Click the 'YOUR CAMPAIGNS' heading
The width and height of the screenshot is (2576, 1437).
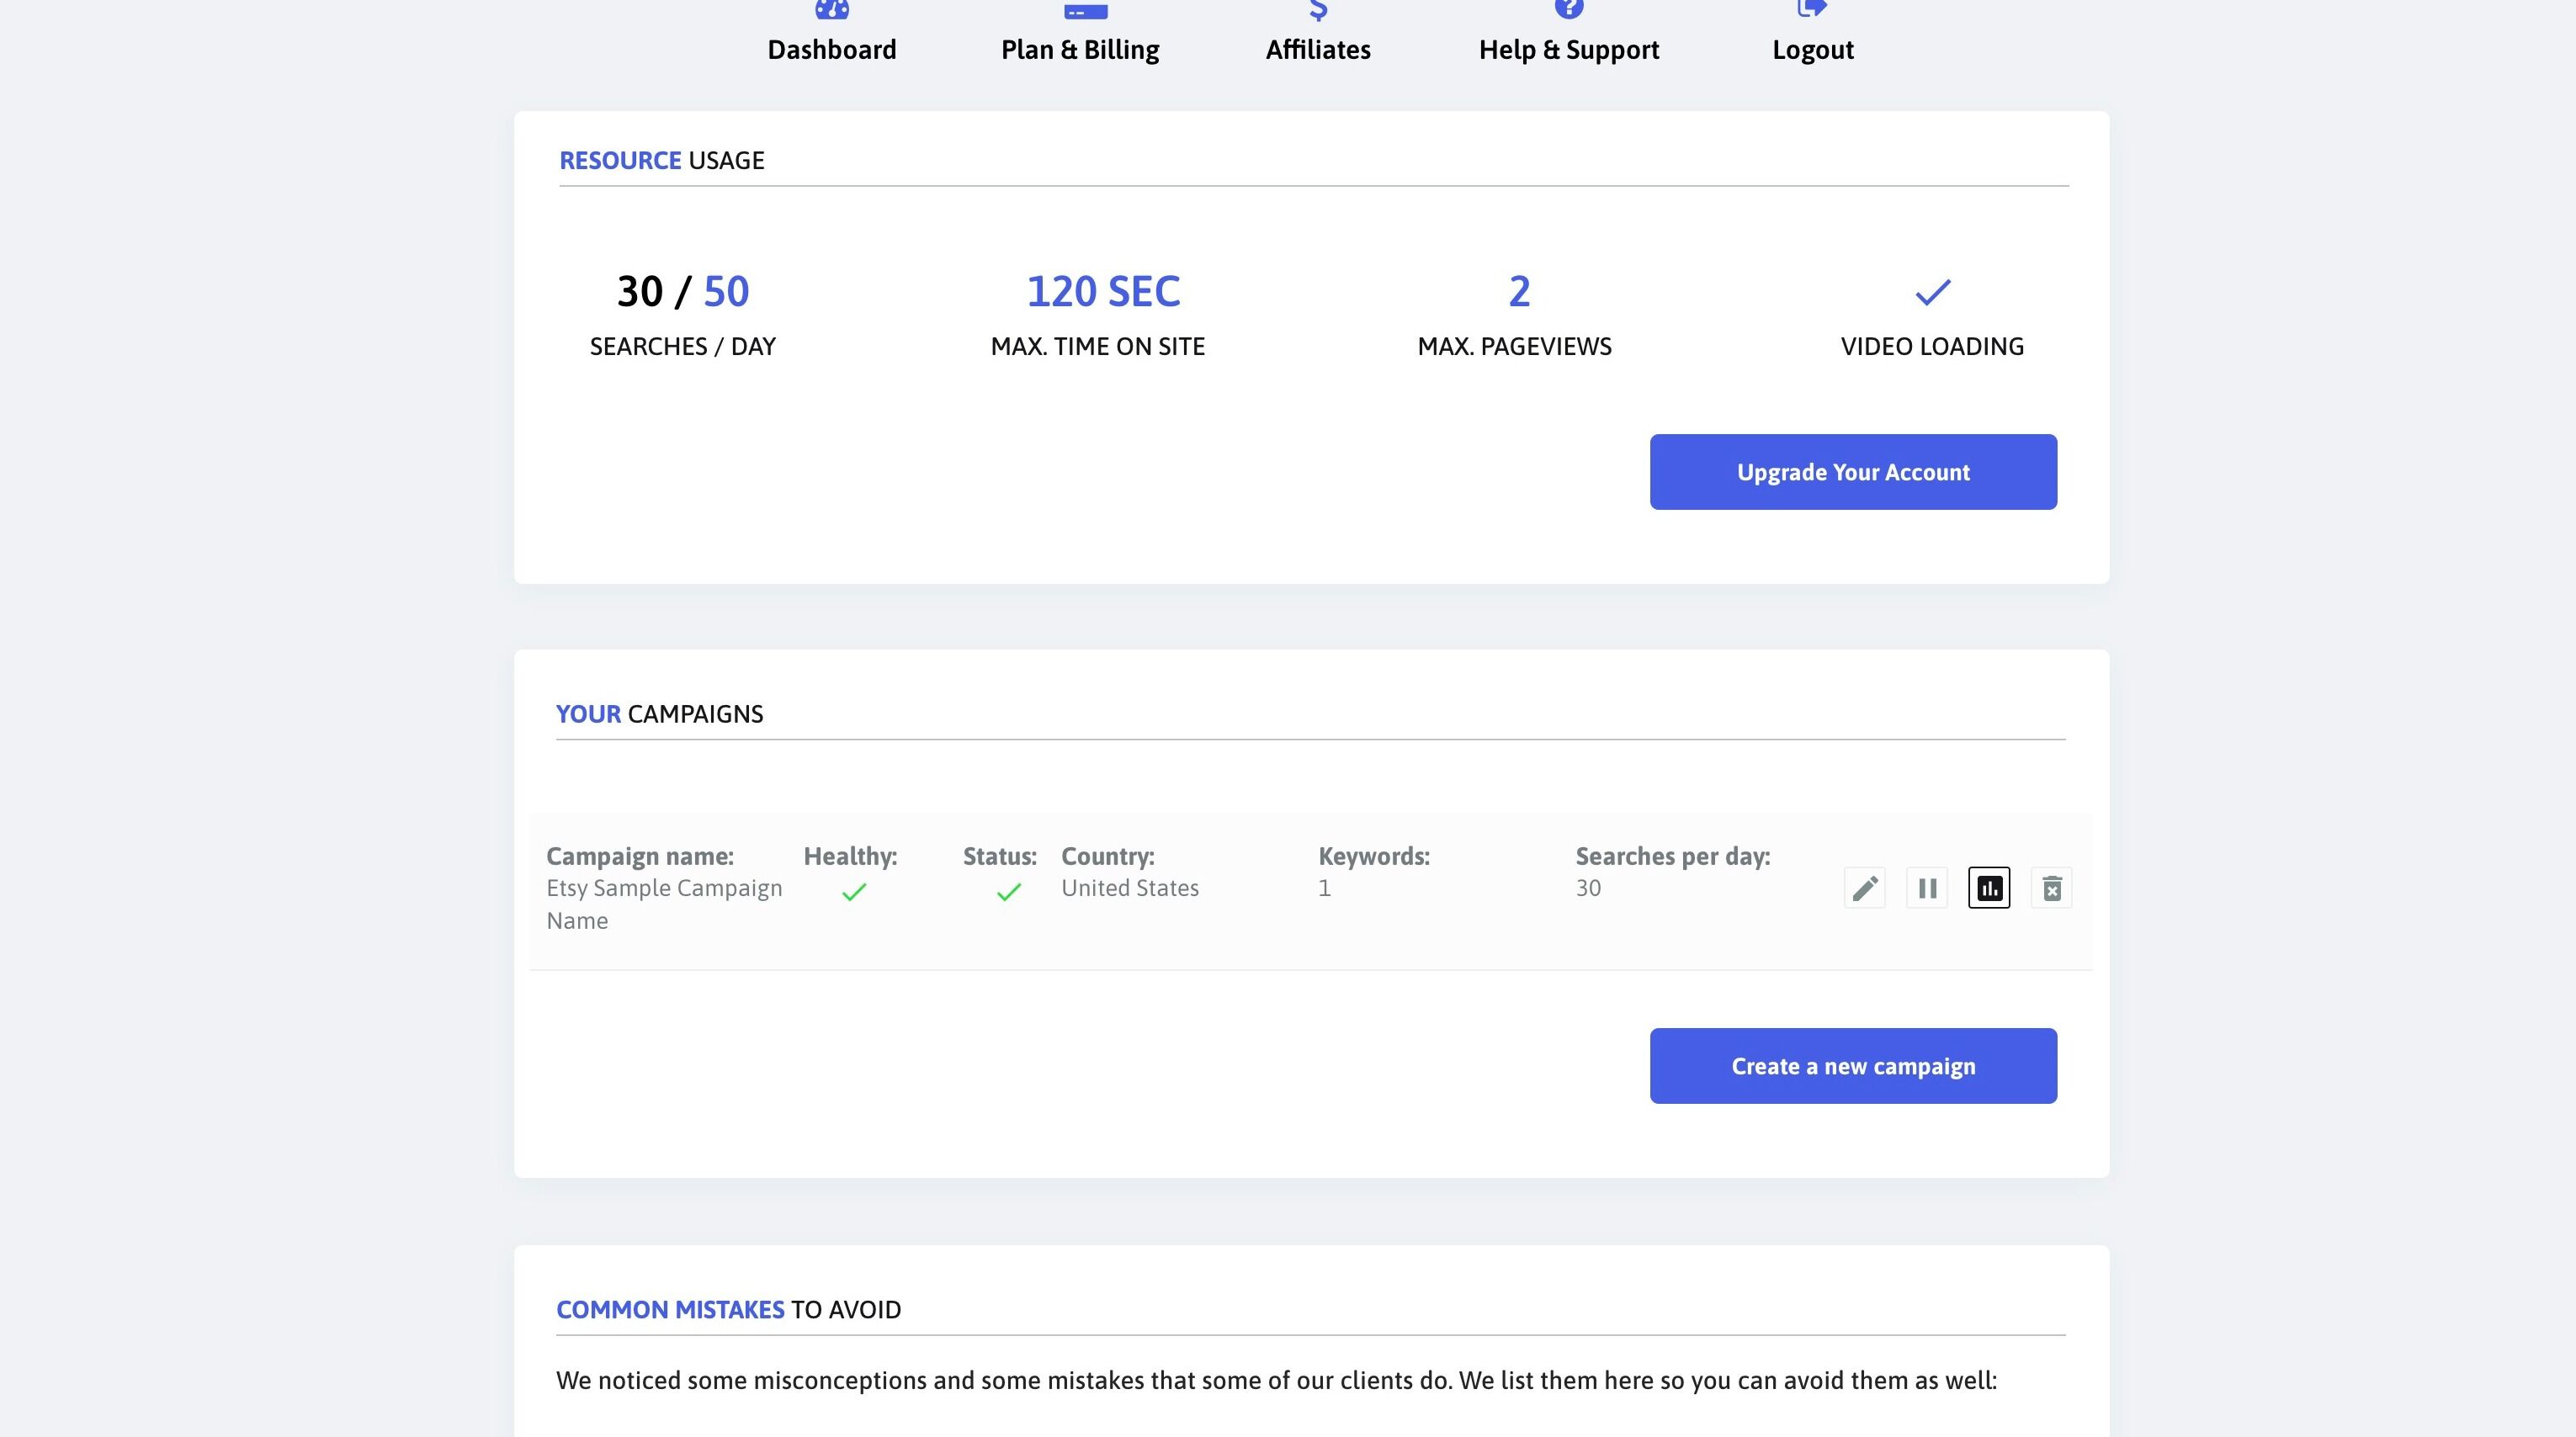point(659,714)
